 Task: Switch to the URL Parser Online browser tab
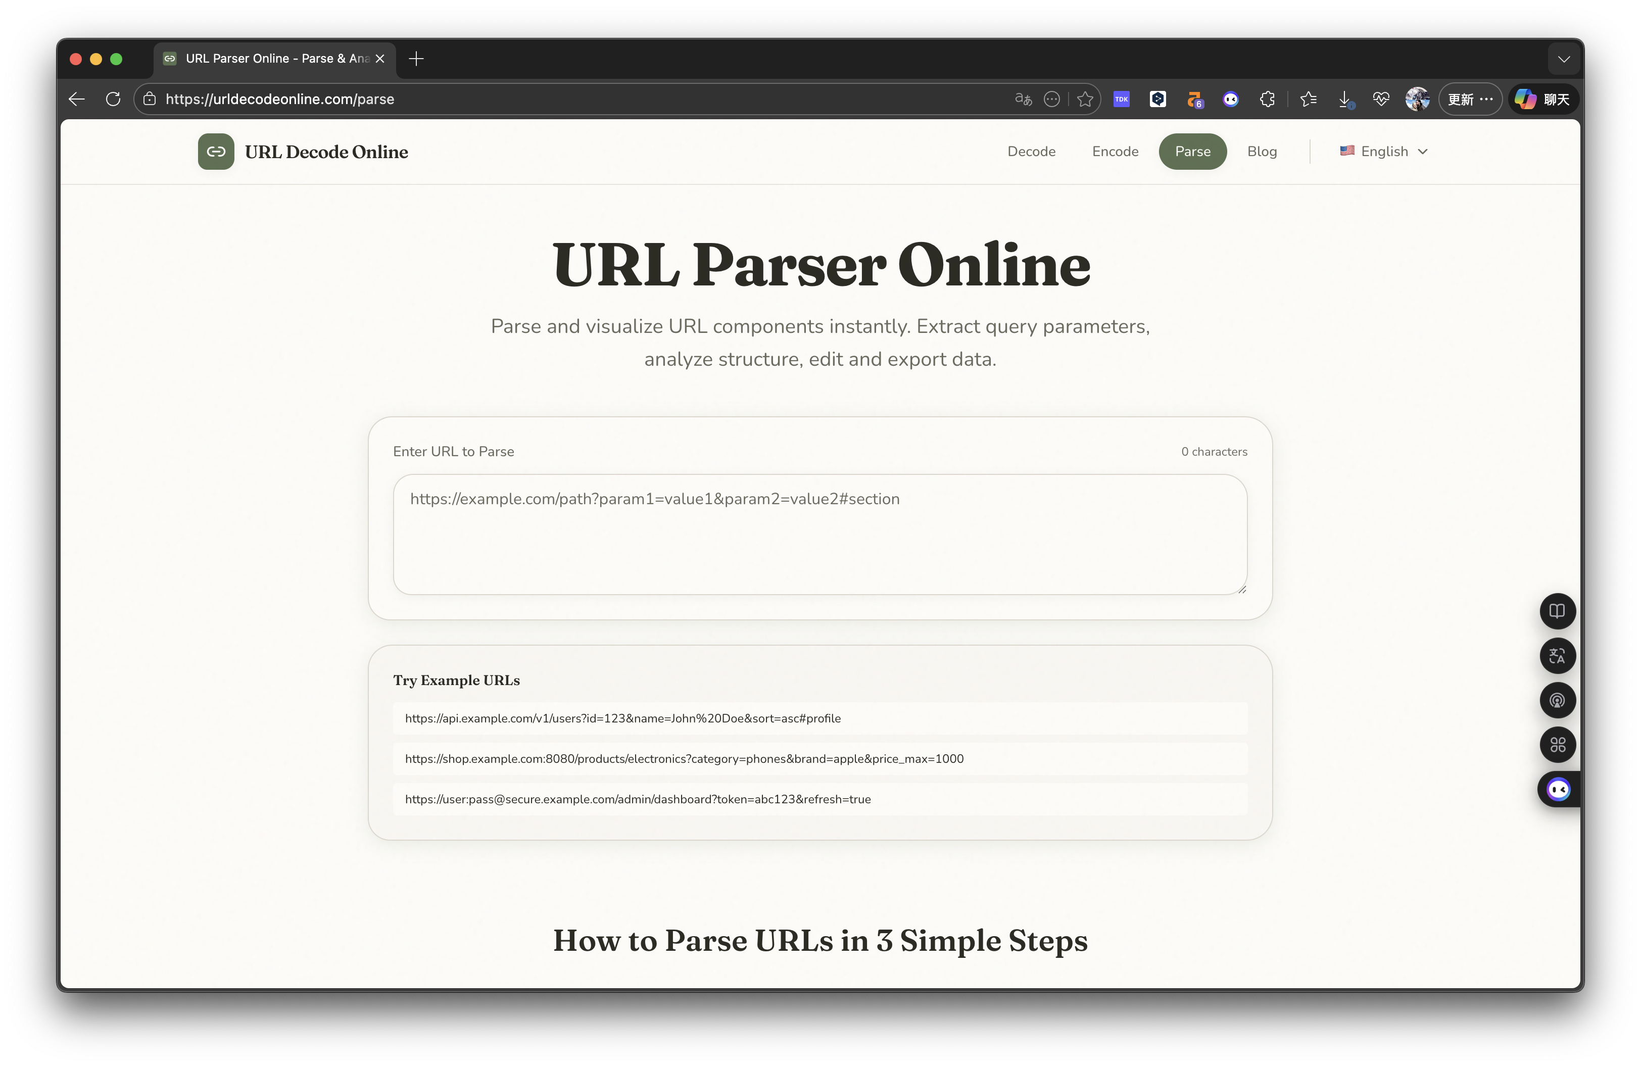tap(272, 59)
